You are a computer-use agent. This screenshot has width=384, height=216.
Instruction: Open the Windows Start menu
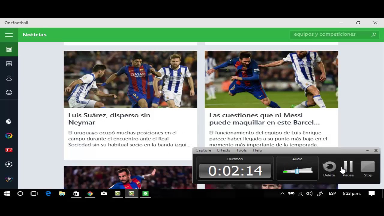click(7, 193)
